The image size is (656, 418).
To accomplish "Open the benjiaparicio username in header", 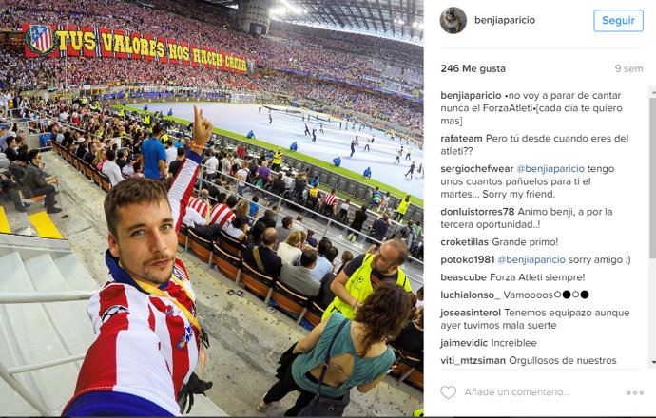I will click(505, 20).
